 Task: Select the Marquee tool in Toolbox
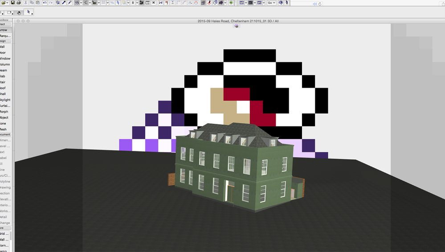pos(5,36)
